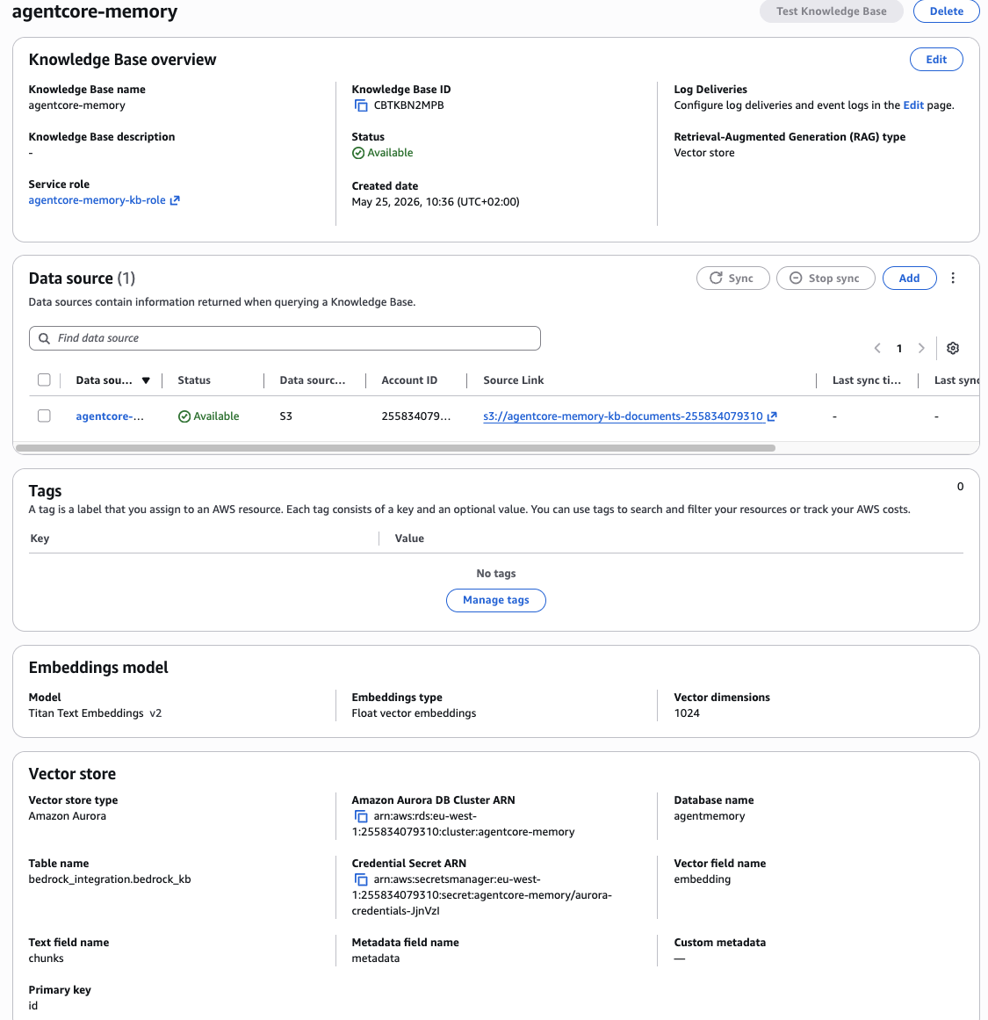The width and height of the screenshot is (988, 1020).
Task: Click the created date May 25, 2026 value
Action: (436, 202)
